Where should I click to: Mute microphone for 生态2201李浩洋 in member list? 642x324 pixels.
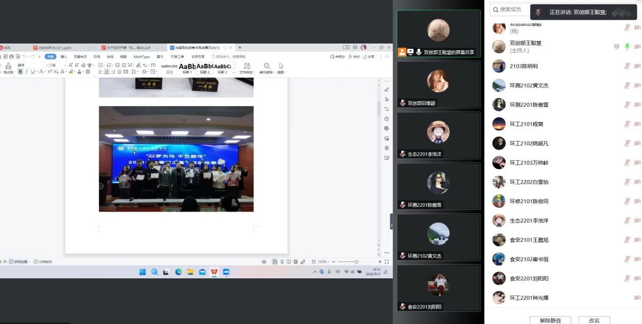coord(627,221)
